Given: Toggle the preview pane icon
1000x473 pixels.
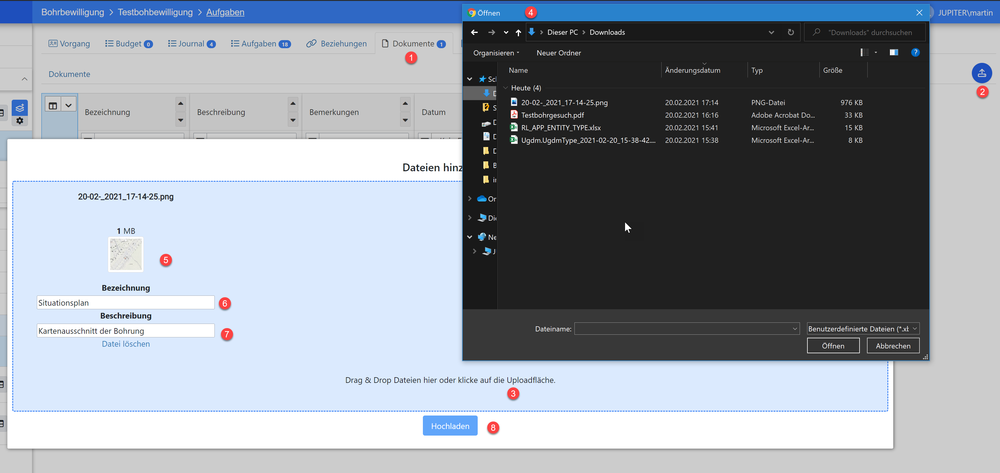Looking at the screenshot, I should (894, 52).
